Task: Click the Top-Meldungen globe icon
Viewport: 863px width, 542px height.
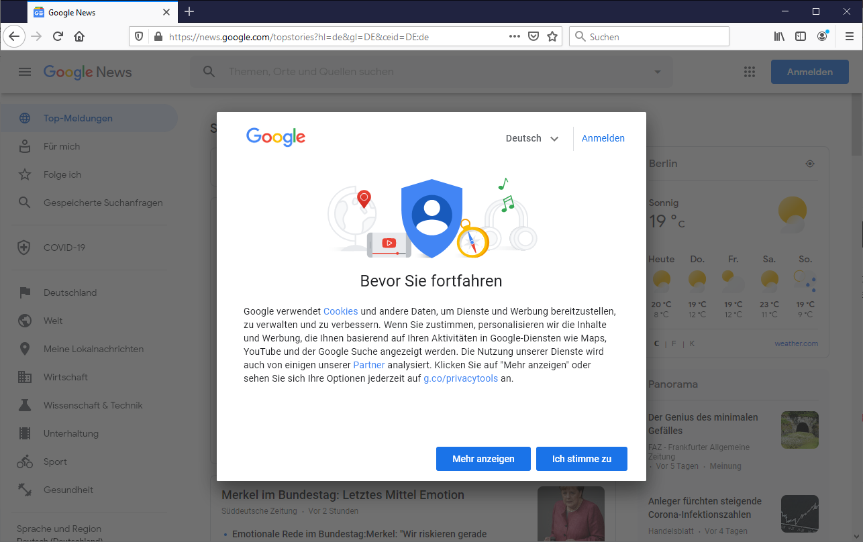Action: point(25,118)
